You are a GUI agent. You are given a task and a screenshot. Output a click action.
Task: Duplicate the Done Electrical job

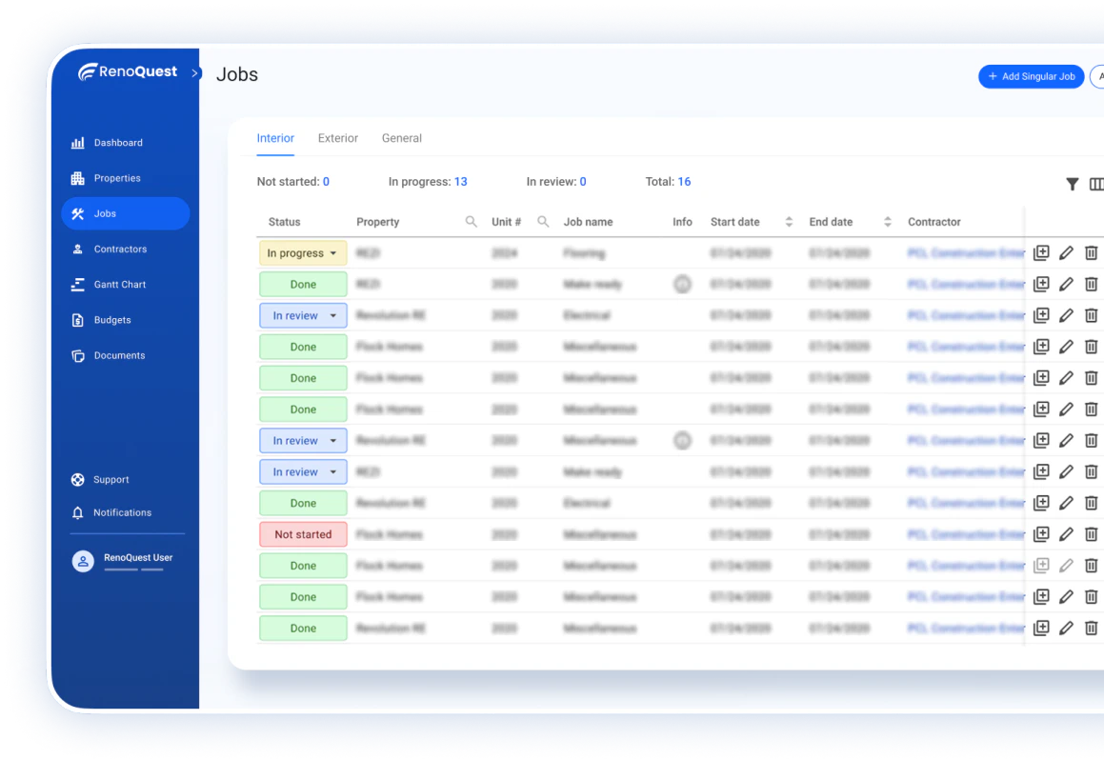(1040, 503)
